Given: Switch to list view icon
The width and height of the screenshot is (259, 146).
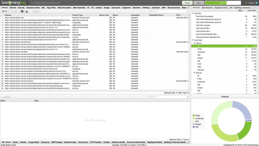Looking at the screenshot, I should pos(22,11).
